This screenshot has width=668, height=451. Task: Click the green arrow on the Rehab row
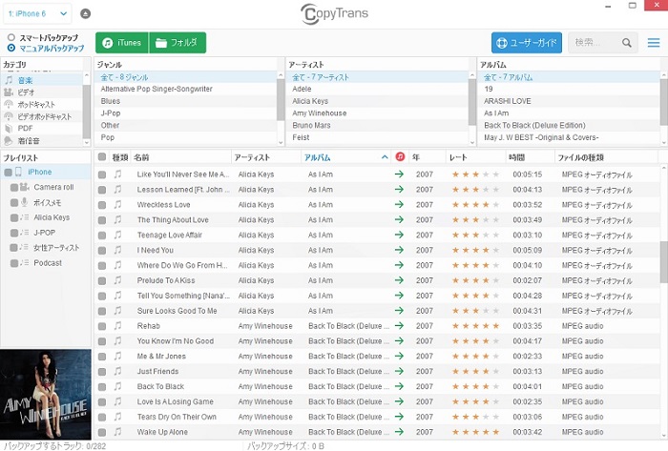pos(399,326)
